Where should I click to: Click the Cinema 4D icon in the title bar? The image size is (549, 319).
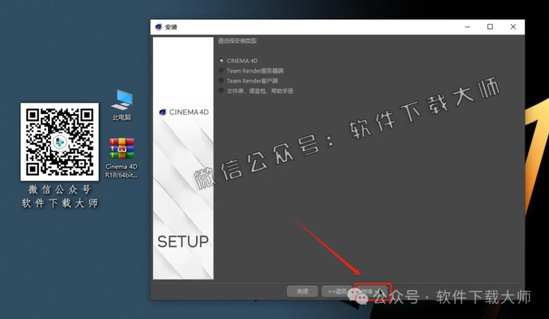[x=158, y=26]
